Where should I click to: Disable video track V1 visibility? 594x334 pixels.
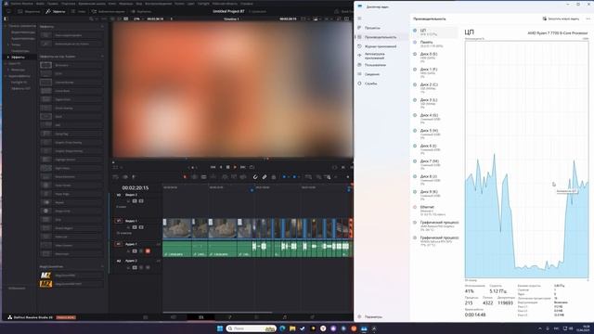141,227
